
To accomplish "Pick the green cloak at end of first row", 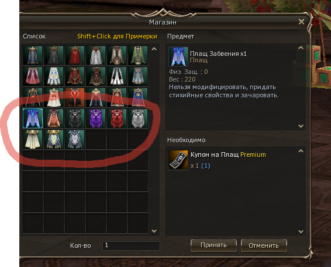I will point(138,55).
